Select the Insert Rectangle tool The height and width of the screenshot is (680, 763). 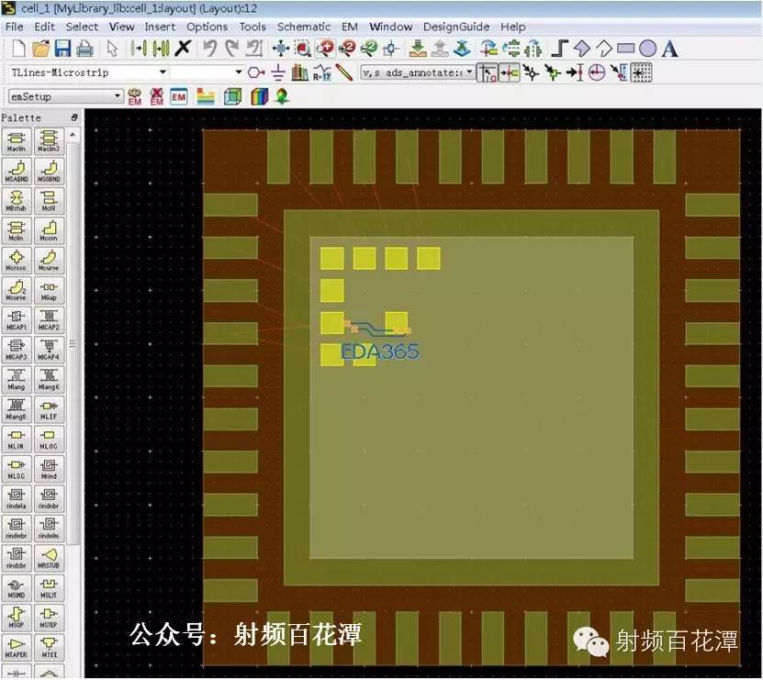click(x=626, y=49)
